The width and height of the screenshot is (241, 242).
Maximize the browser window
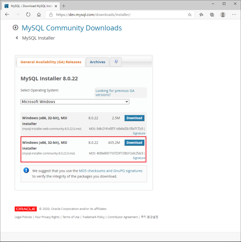(224, 3)
